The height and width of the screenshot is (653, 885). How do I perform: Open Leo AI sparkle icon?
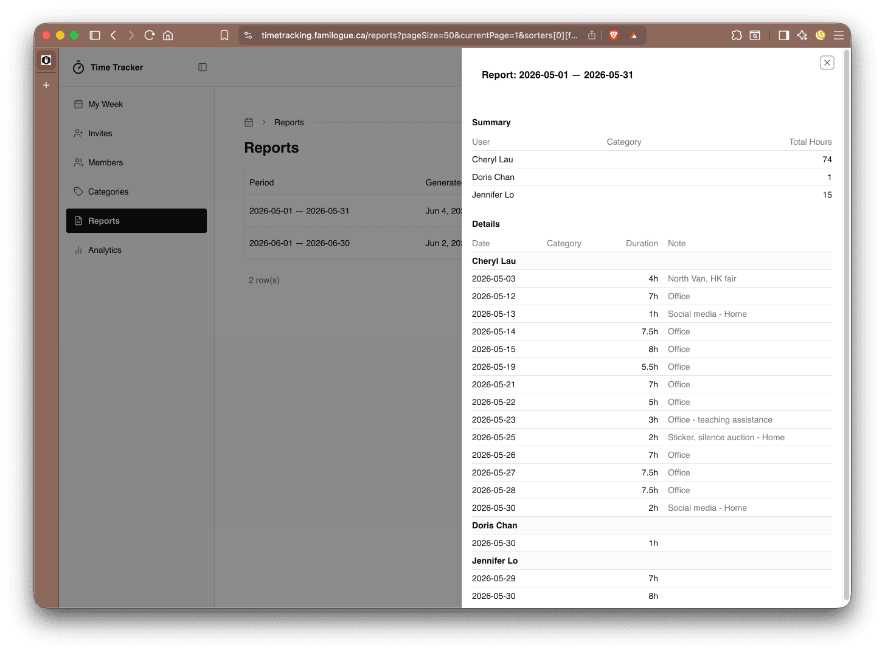pyautogui.click(x=802, y=35)
